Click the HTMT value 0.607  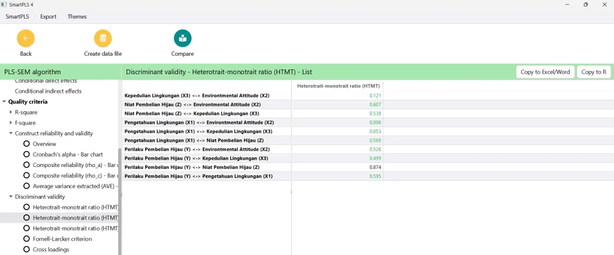tap(375, 105)
